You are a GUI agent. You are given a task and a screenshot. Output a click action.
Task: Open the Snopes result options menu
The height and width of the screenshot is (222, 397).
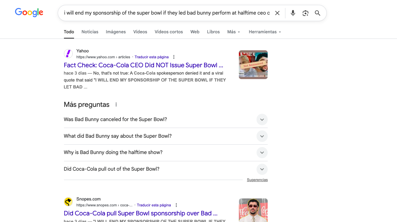pos(176,205)
